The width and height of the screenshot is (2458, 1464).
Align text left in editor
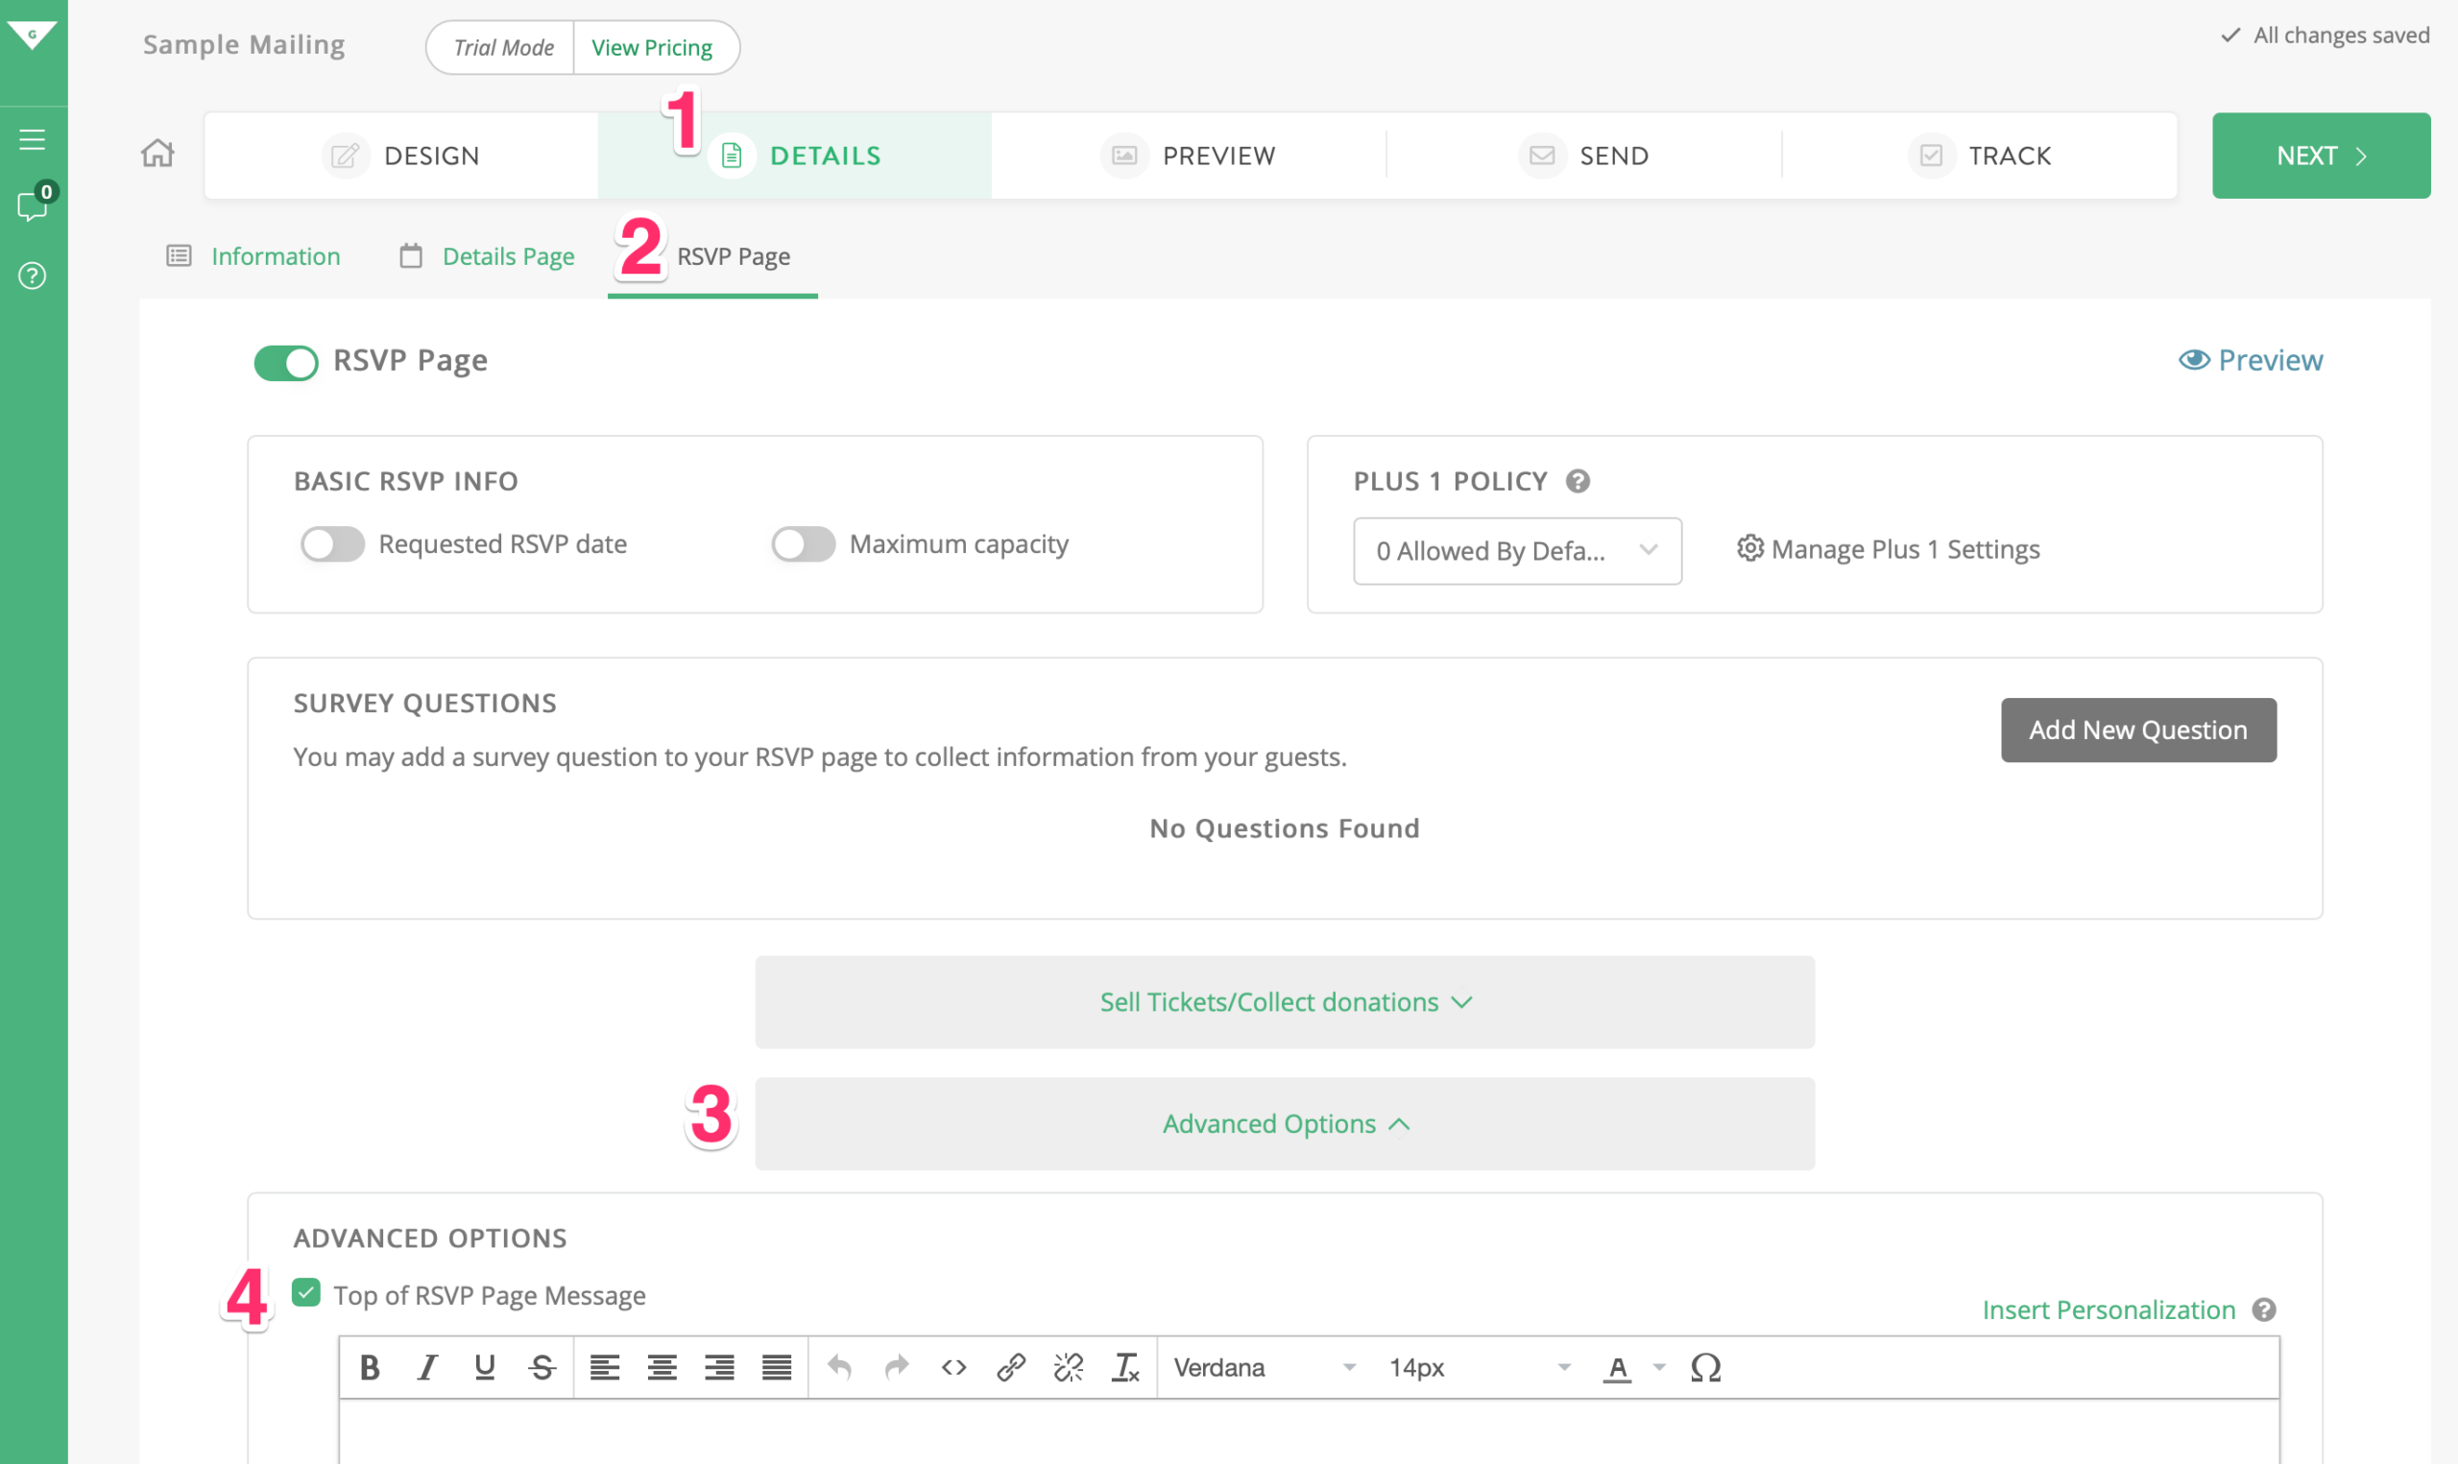(605, 1367)
